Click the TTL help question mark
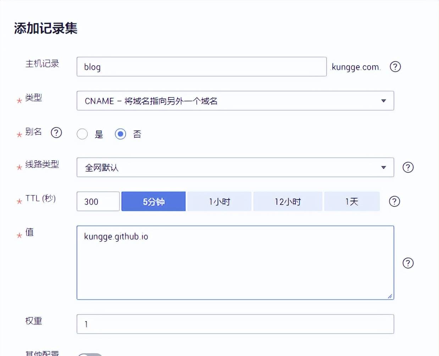Image resolution: width=439 pixels, height=356 pixels. pos(394,201)
